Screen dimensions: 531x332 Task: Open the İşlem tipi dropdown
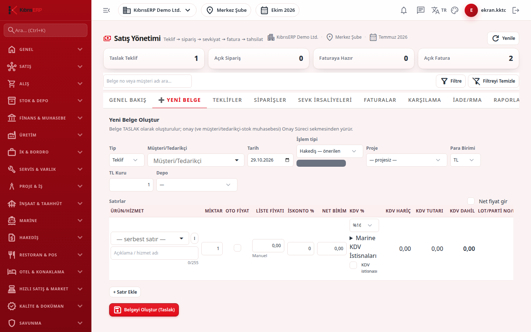coord(330,151)
